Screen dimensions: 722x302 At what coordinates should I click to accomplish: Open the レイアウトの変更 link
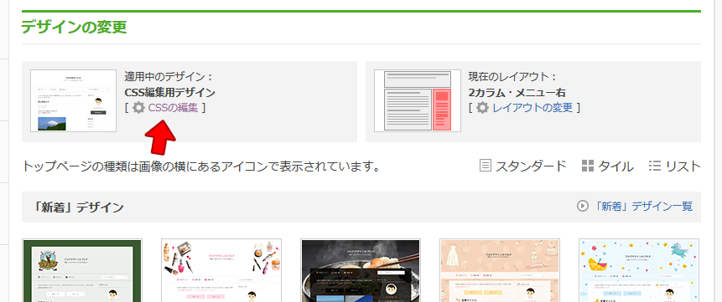pos(532,108)
